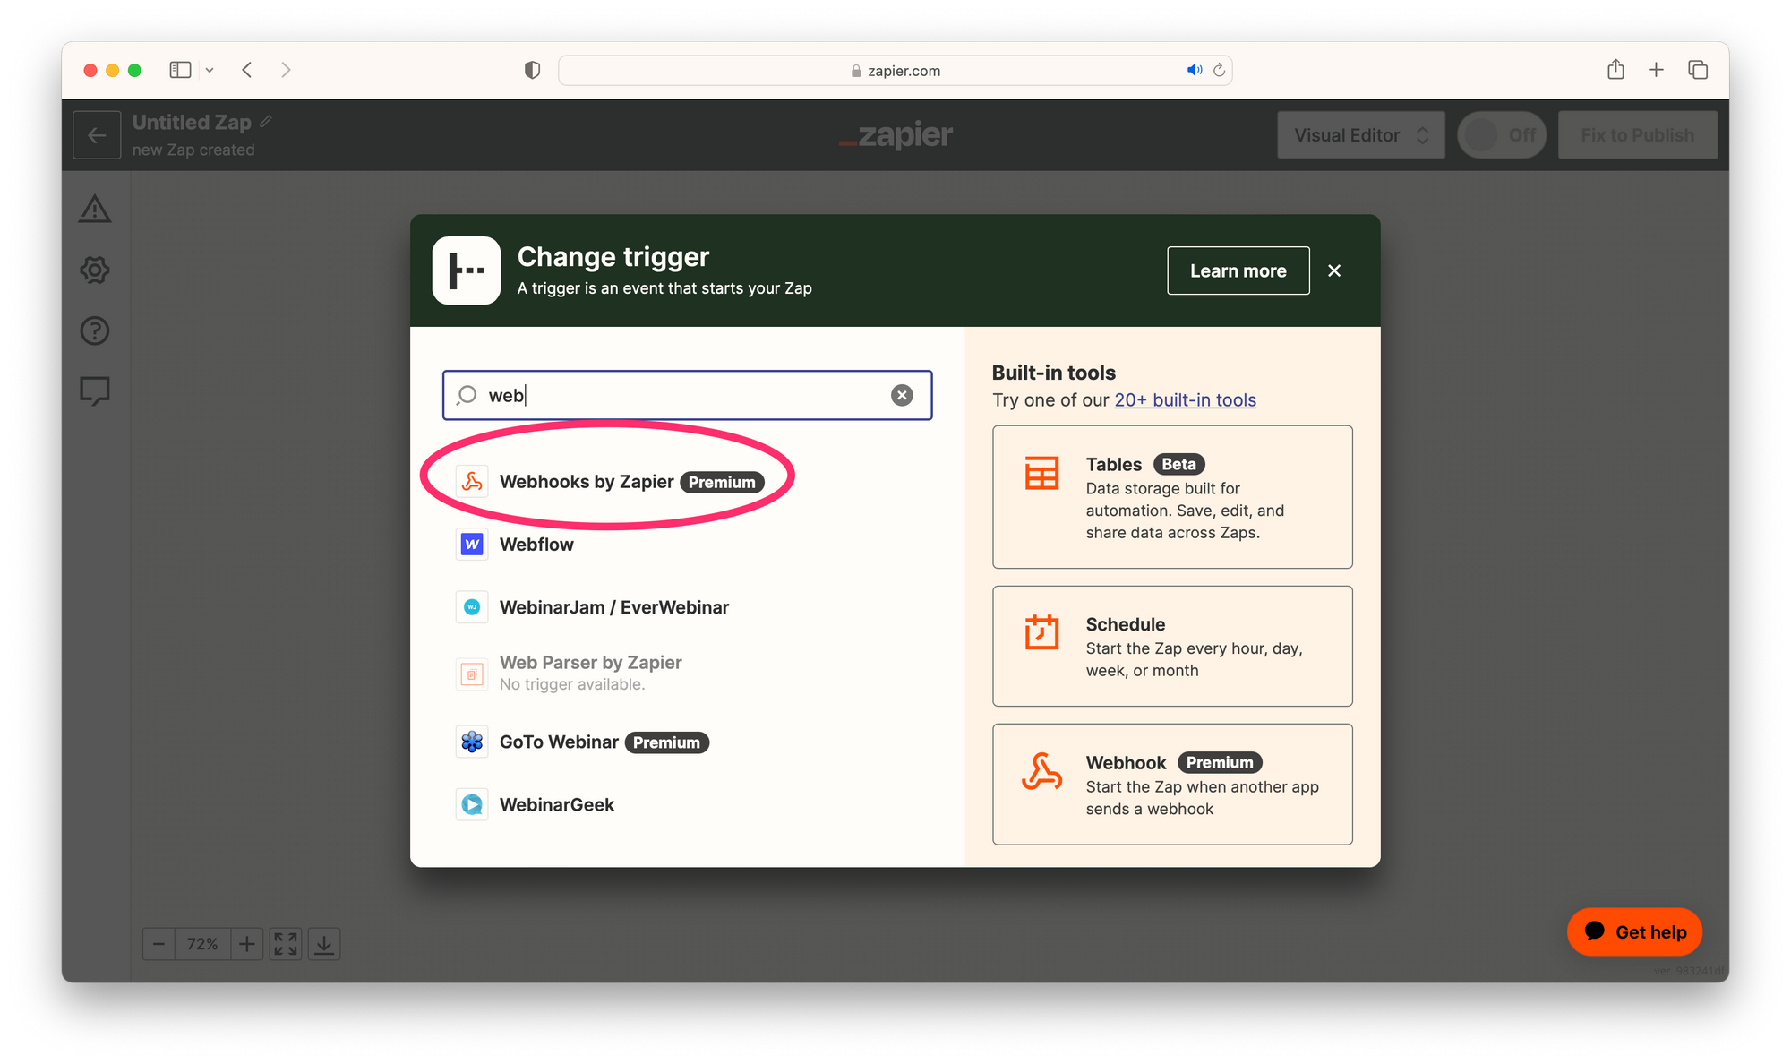The image size is (1791, 1064).
Task: Click the privacy shield icon in toolbar
Action: [532, 70]
